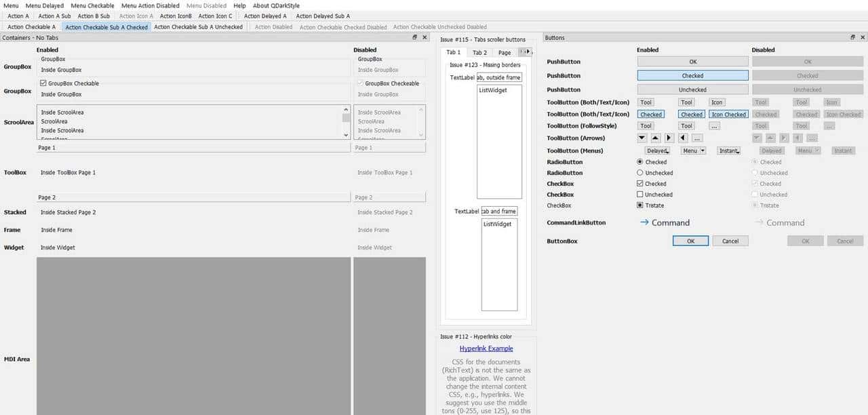Open the 'Menu' ToolButton dropdown
This screenshot has width=868, height=415.
(692, 151)
